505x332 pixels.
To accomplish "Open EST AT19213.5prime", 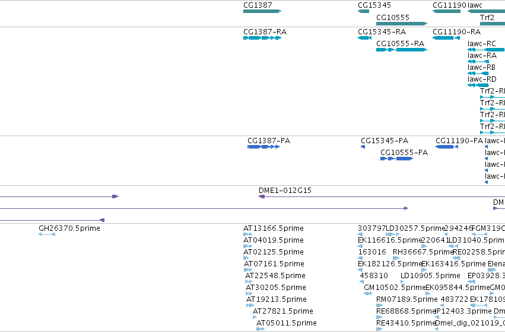I will (277, 299).
